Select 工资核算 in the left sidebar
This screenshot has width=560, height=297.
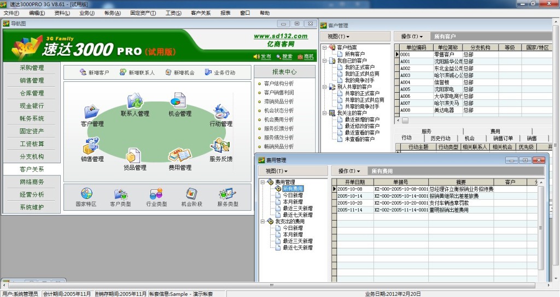click(x=32, y=144)
